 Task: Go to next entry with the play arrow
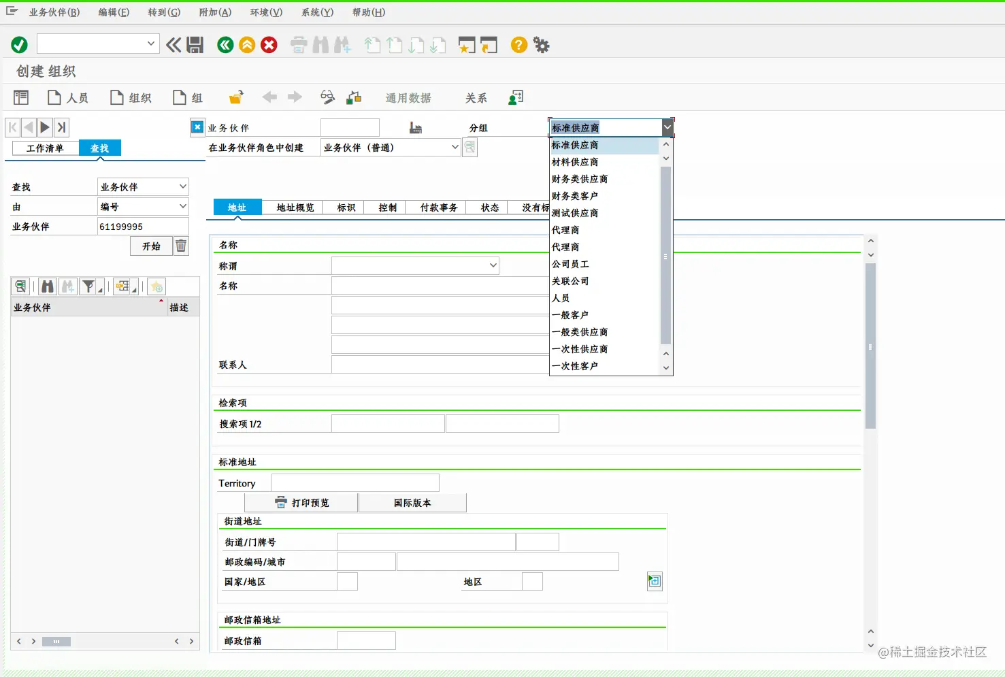pos(45,127)
